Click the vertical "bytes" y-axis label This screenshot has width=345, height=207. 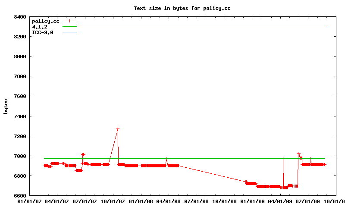(6, 107)
